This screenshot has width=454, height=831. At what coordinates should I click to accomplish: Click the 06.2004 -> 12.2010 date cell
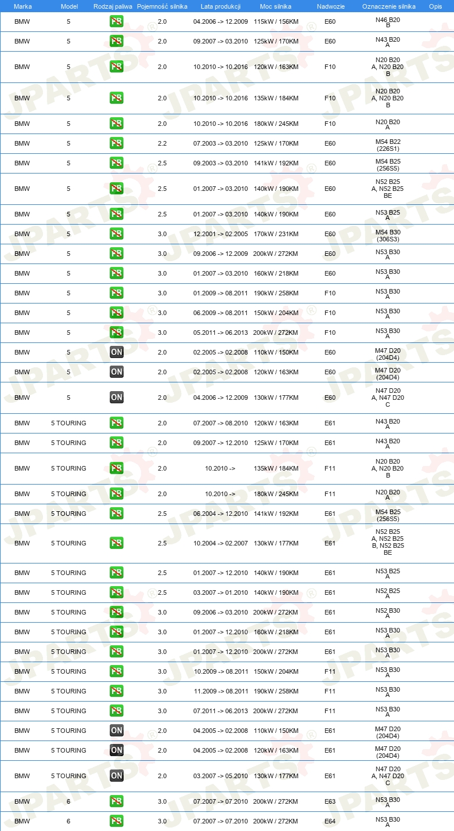(x=221, y=514)
